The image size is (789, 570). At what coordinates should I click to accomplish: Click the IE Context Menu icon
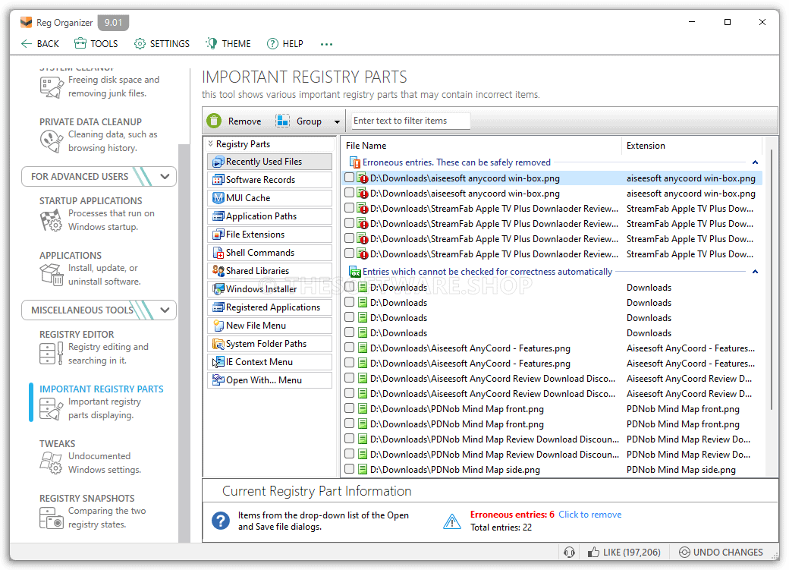pyautogui.click(x=218, y=362)
